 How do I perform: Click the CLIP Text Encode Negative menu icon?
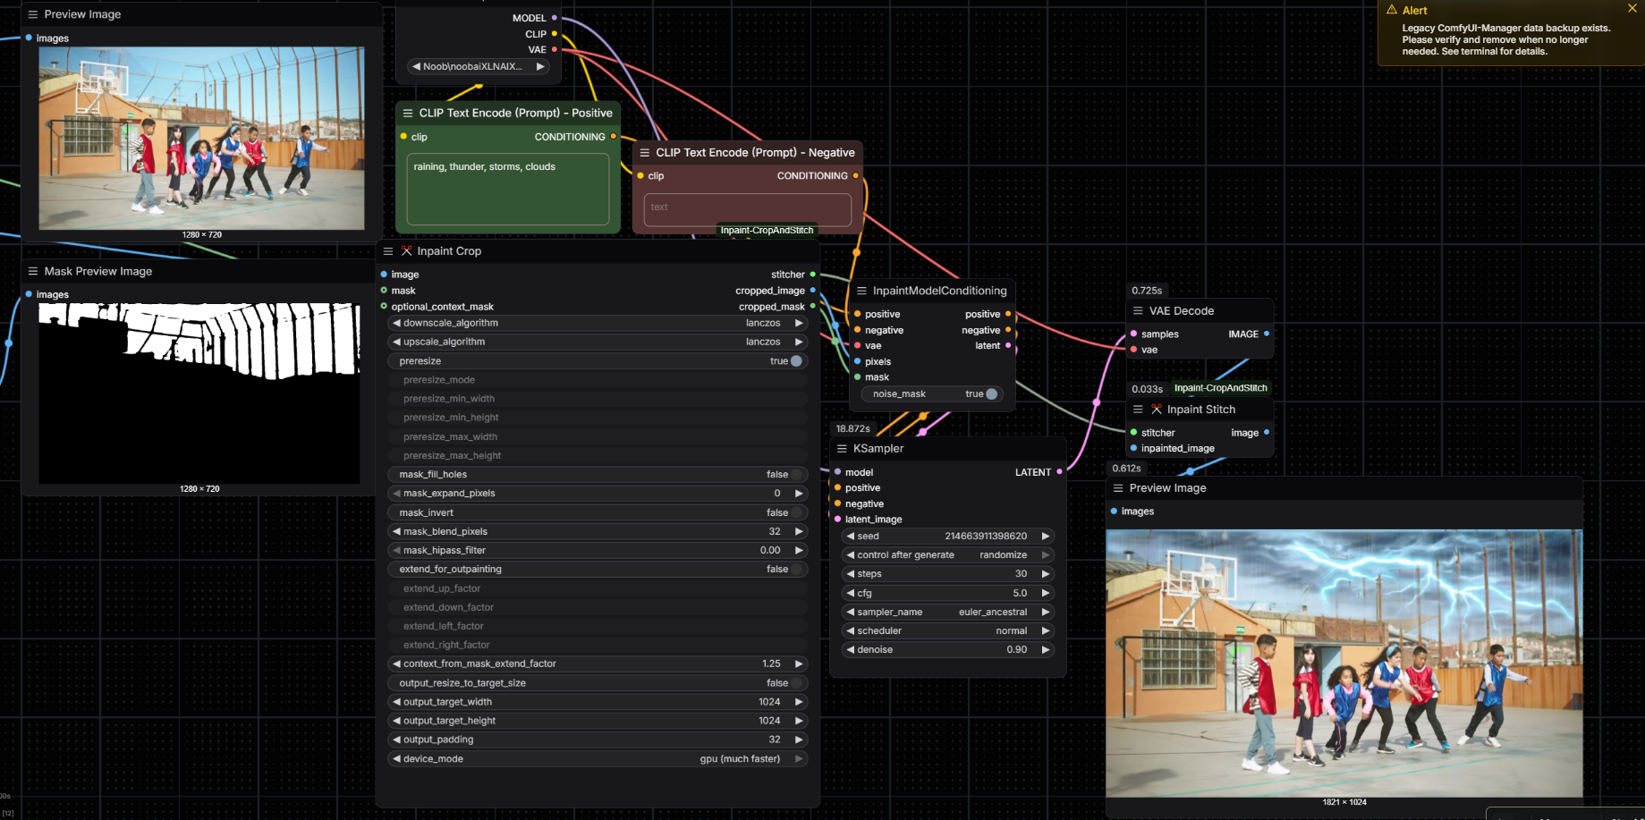pyautogui.click(x=644, y=153)
